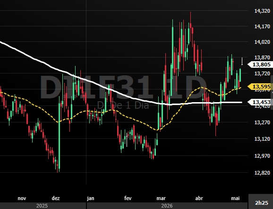The height and width of the screenshot is (209, 273).
Task: Expand the collapsed panel handle at right edge
Action: (272, 93)
